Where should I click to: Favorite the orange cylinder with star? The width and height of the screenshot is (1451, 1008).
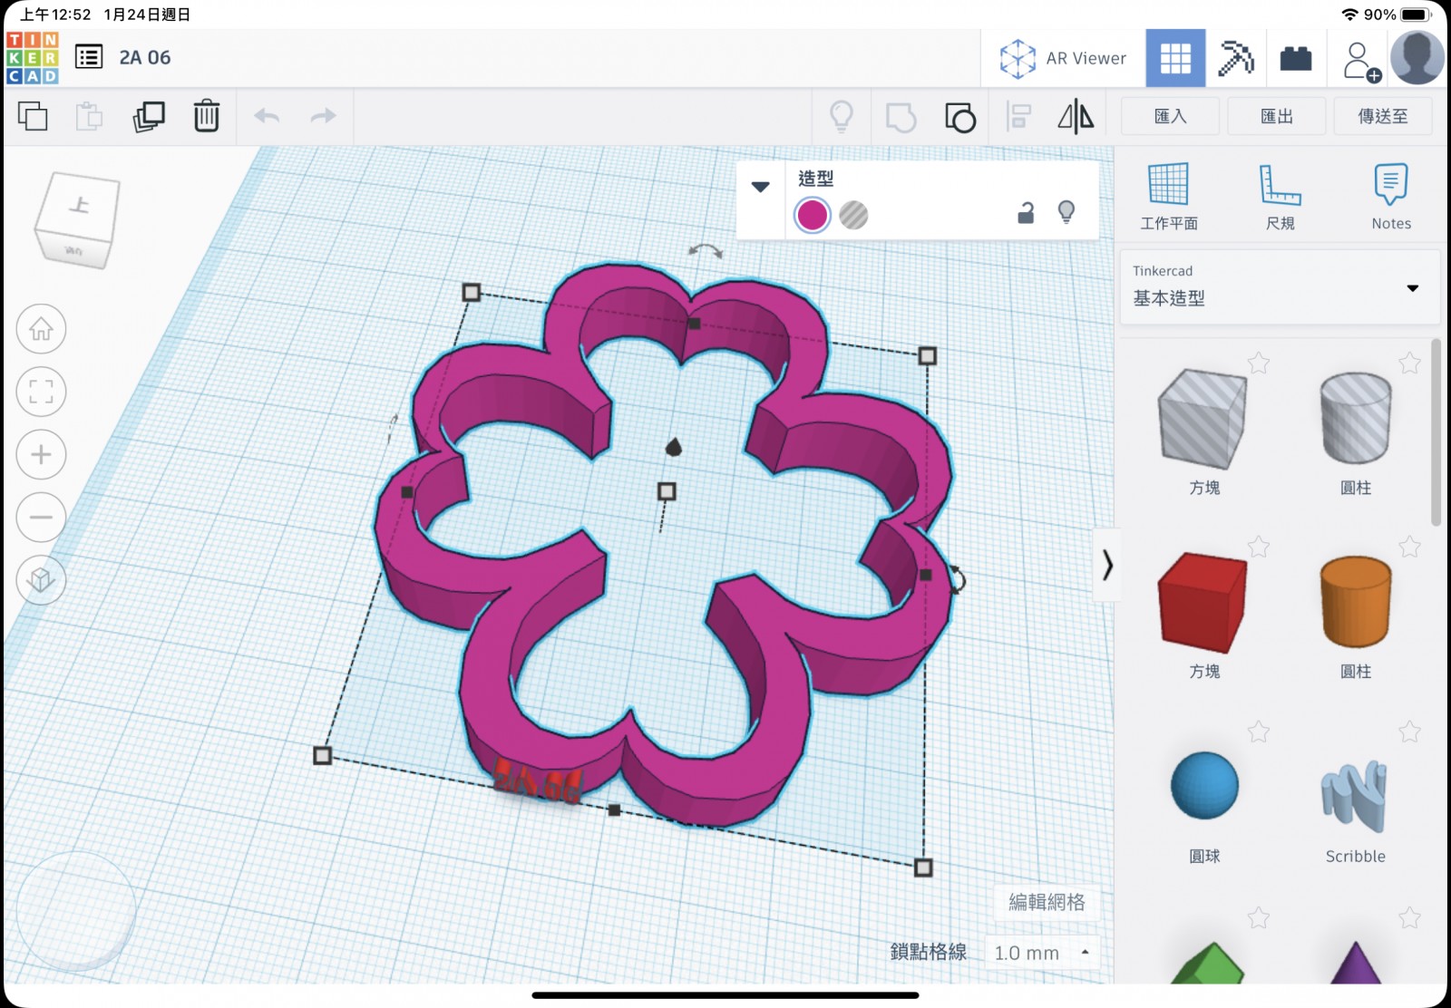click(1409, 547)
